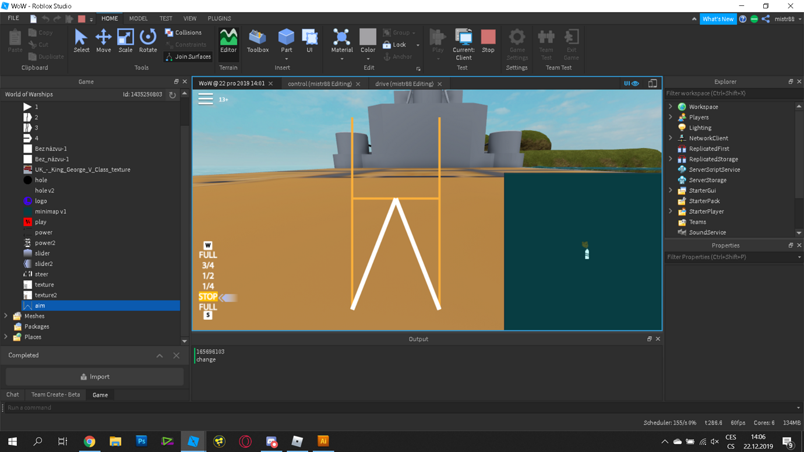Open the Color picker swatch
Image resolution: width=804 pixels, height=452 pixels.
tap(368, 37)
